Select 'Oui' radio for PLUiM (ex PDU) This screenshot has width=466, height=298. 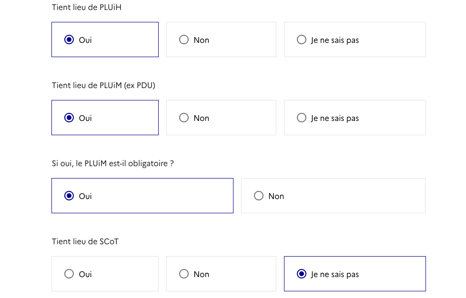click(69, 118)
